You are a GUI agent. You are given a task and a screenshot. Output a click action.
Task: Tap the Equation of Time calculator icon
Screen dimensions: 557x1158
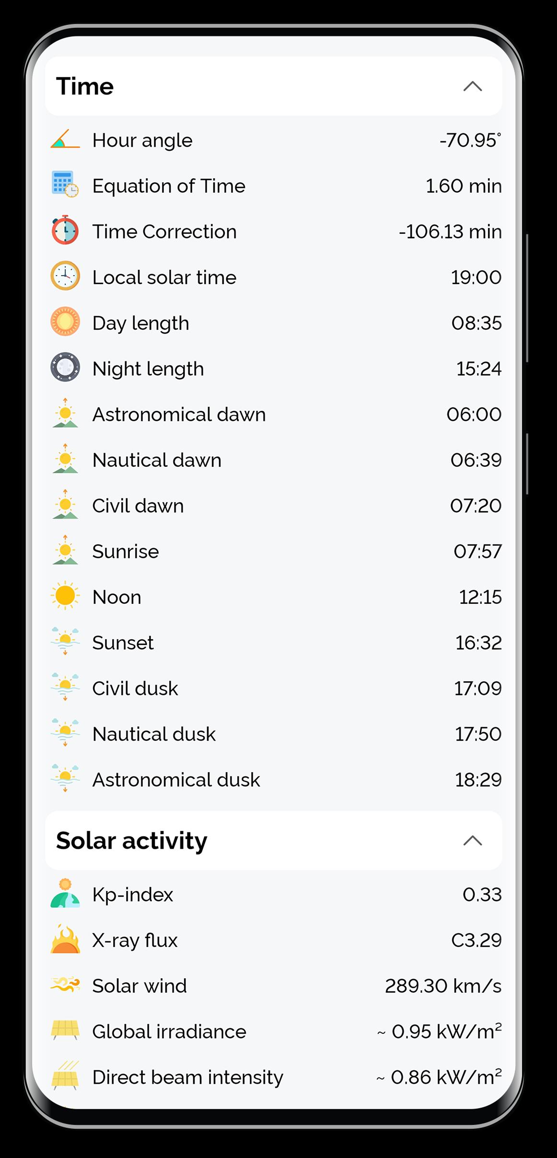(65, 185)
